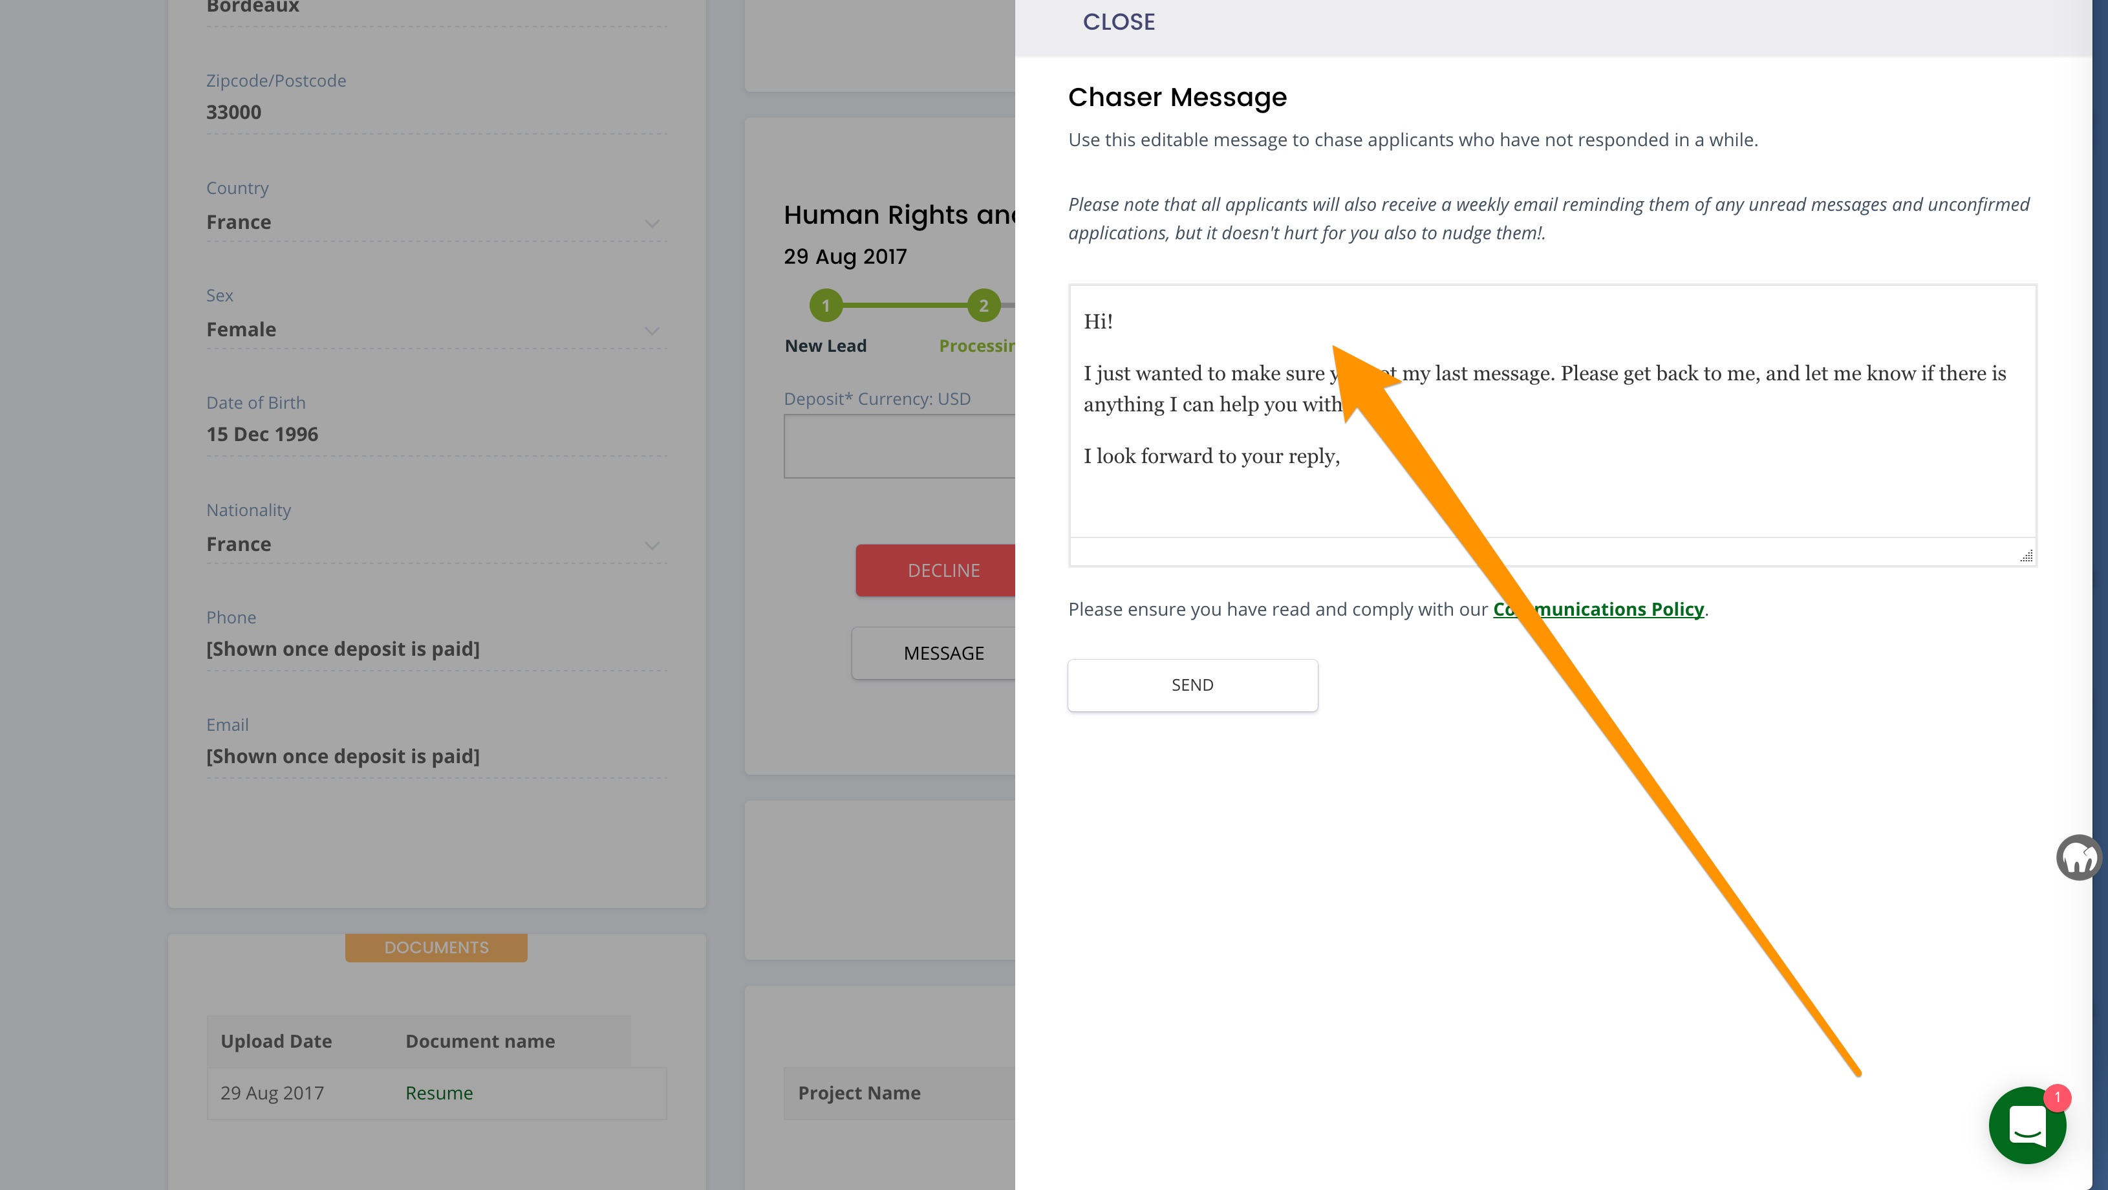
Task: Send the chaser message
Action: [1192, 685]
